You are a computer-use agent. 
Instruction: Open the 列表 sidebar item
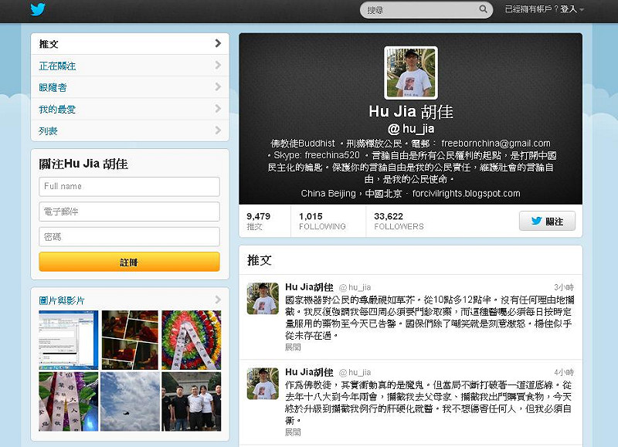[129, 130]
